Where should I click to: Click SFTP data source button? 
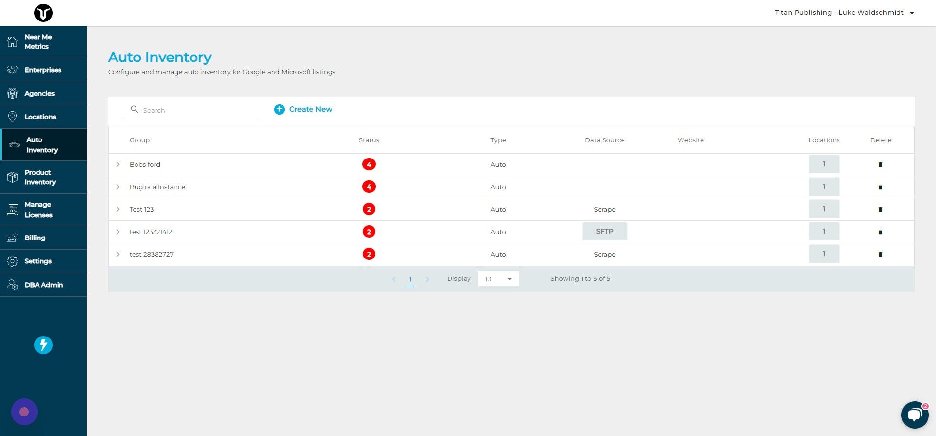[604, 231]
